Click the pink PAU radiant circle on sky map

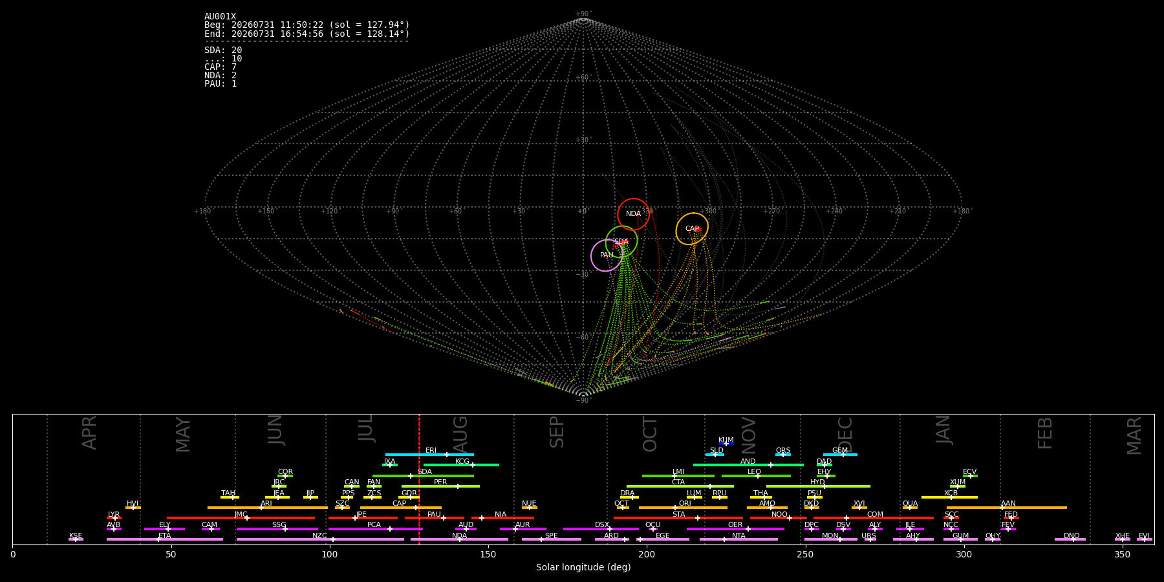pos(607,255)
